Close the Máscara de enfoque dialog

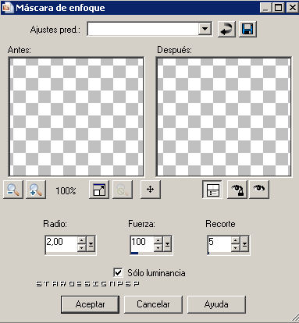tap(292, 8)
